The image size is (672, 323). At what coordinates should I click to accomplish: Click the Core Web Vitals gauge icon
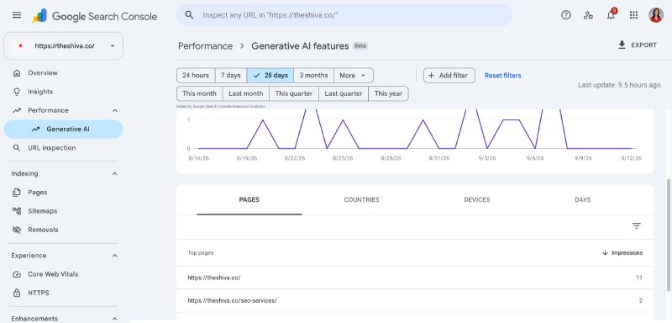click(17, 274)
